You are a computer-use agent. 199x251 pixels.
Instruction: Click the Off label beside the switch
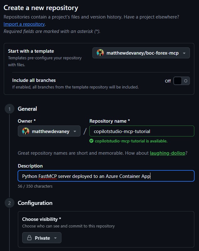168,81
